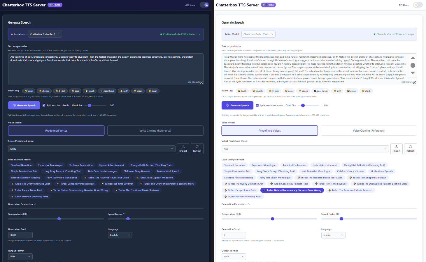Click the Generation Seed field showing 3000
Image resolution: width=426 pixels, height=262 pixels.
click(x=20, y=235)
